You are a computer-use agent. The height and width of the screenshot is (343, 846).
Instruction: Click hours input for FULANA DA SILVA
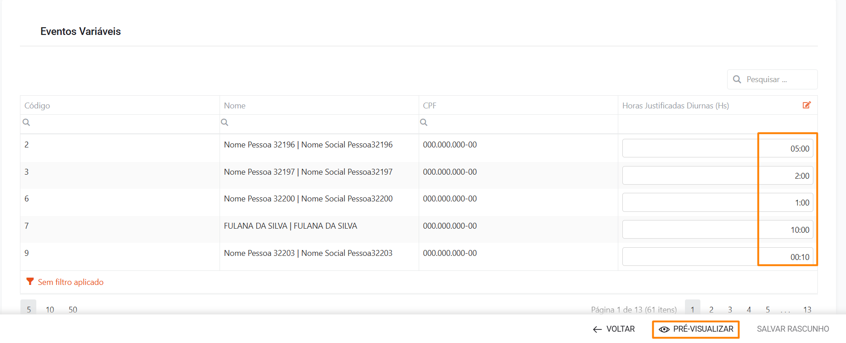tap(717, 230)
